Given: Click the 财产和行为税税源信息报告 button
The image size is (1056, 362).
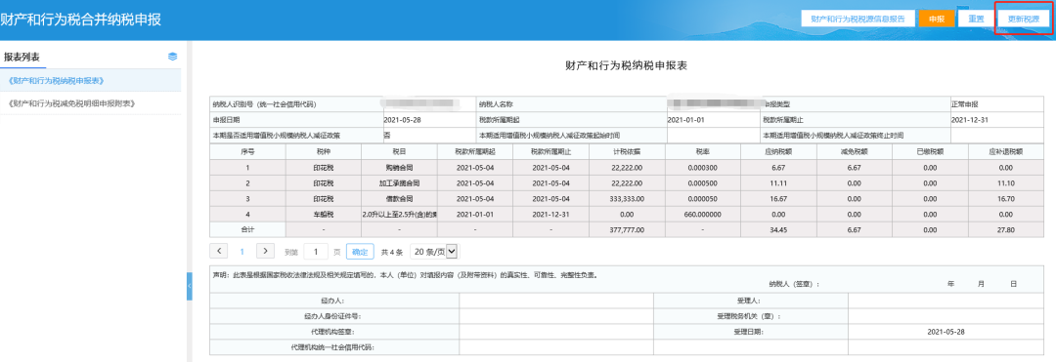Looking at the screenshot, I should [x=858, y=19].
